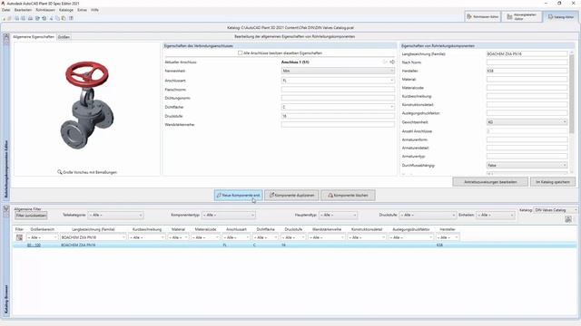Viewport: 581px width, 326px height.
Task: Click the print icon in the toolbar
Action: [x=30, y=18]
